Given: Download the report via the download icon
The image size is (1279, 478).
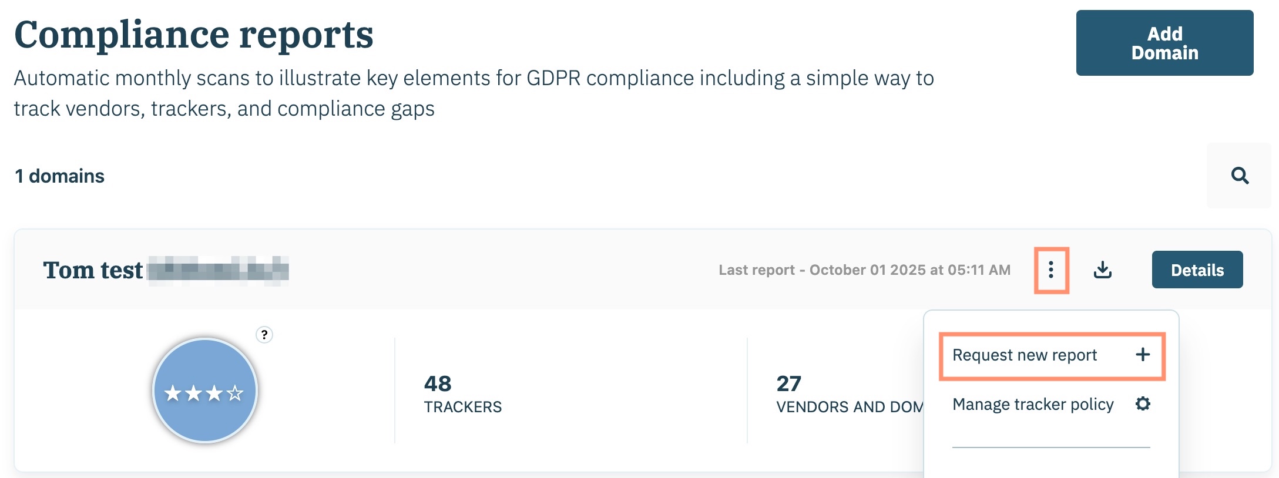Looking at the screenshot, I should coord(1103,270).
